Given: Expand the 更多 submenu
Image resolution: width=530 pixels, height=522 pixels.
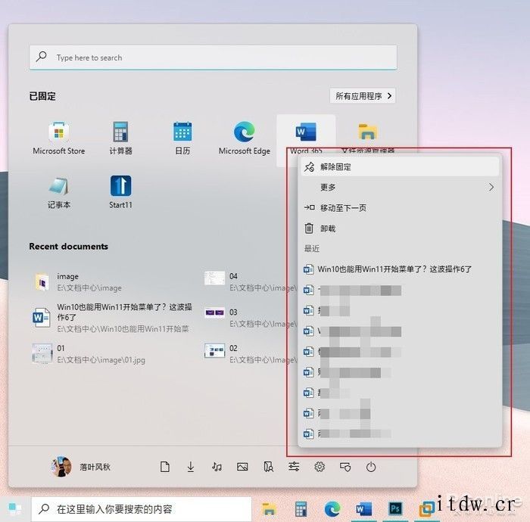Looking at the screenshot, I should point(400,187).
